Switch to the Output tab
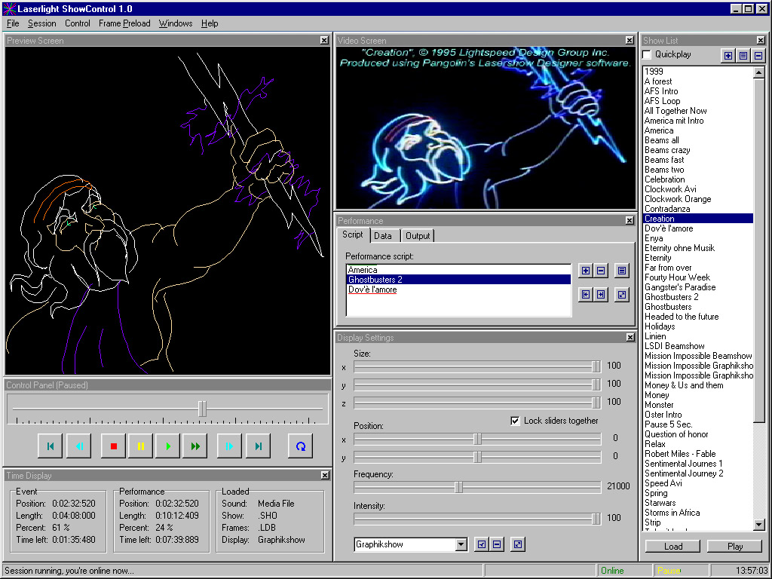Screen dimensions: 772x579 pos(418,236)
